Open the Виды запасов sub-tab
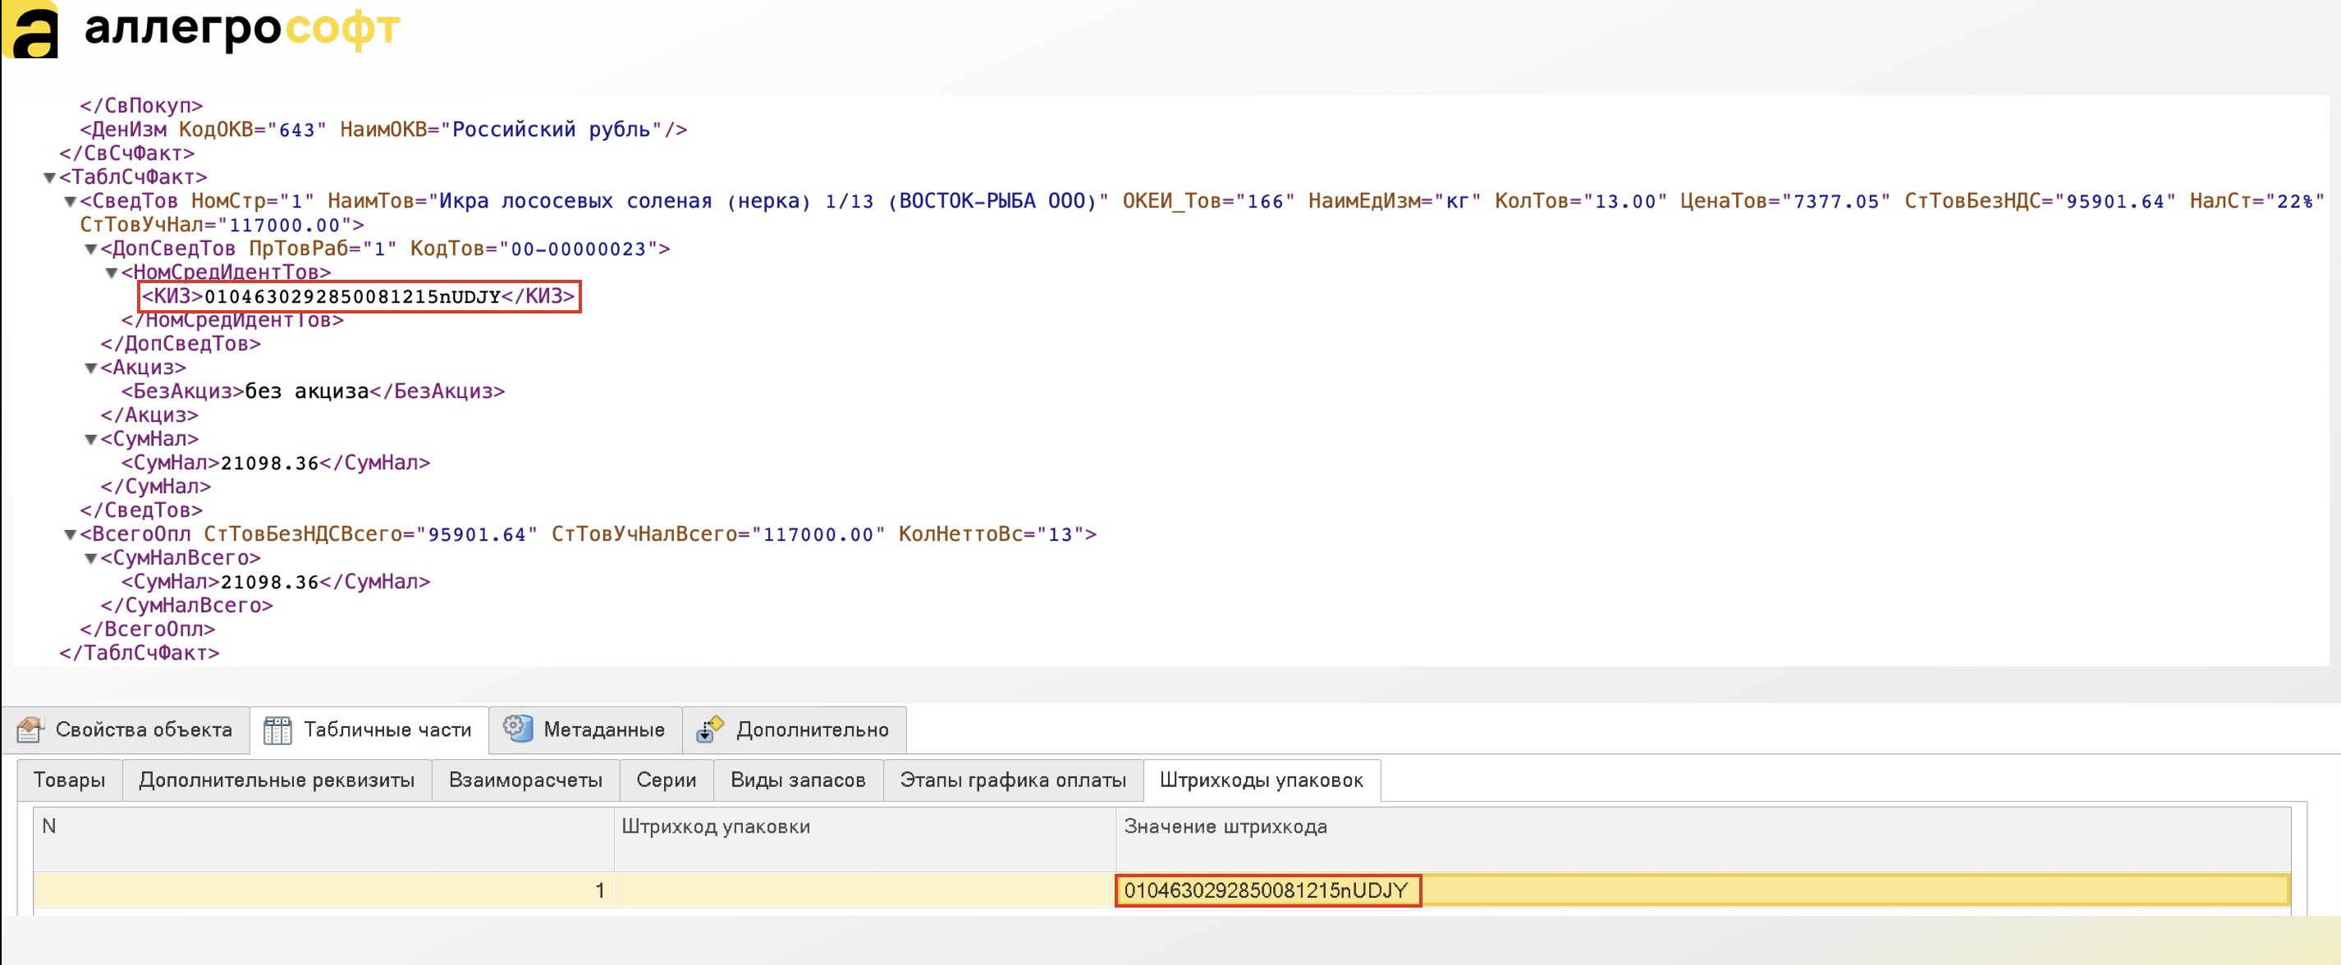Image resolution: width=2341 pixels, height=965 pixels. pyautogui.click(x=798, y=780)
